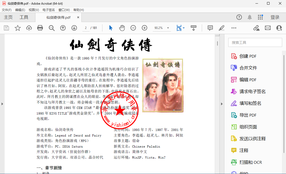Image resolution: width=286 pixels, height=174 pixels.
Task: Click the Zoom out minus icon
Action: click(x=133, y=28)
